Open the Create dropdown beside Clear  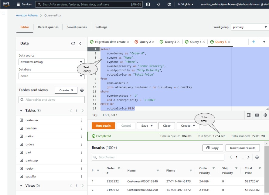click(x=188, y=125)
